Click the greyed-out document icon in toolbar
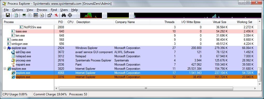 30,15
